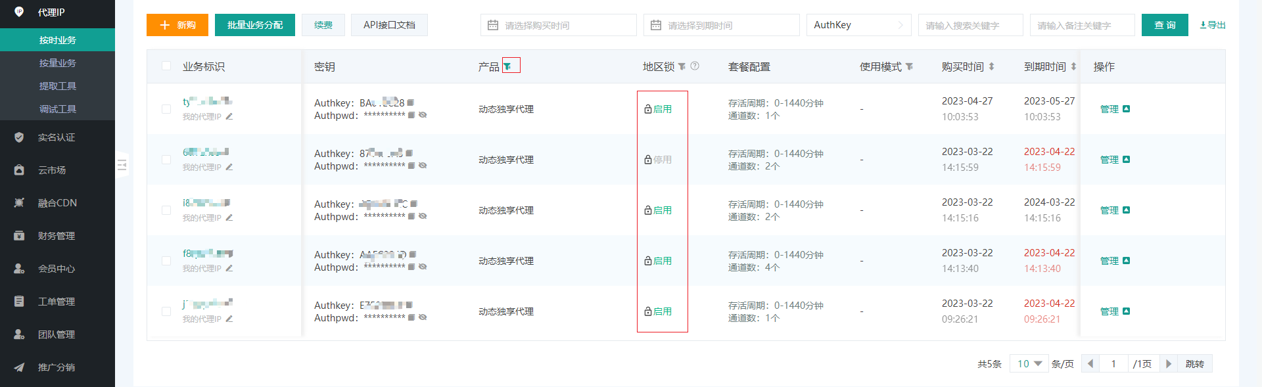Viewport: 1262px width, 387px height.
Task: Copy the Authkey in the first row
Action: 411,103
